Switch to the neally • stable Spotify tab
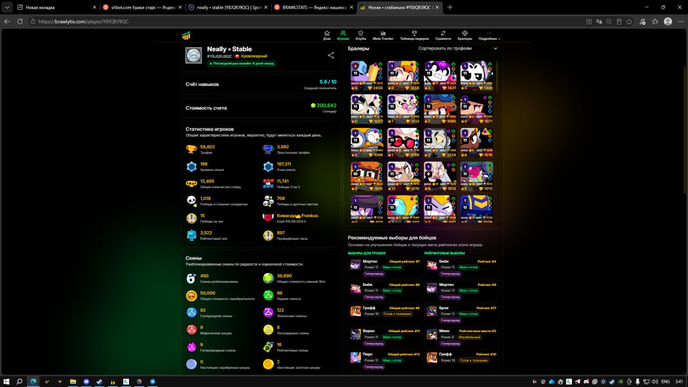688x387 pixels. (x=228, y=7)
